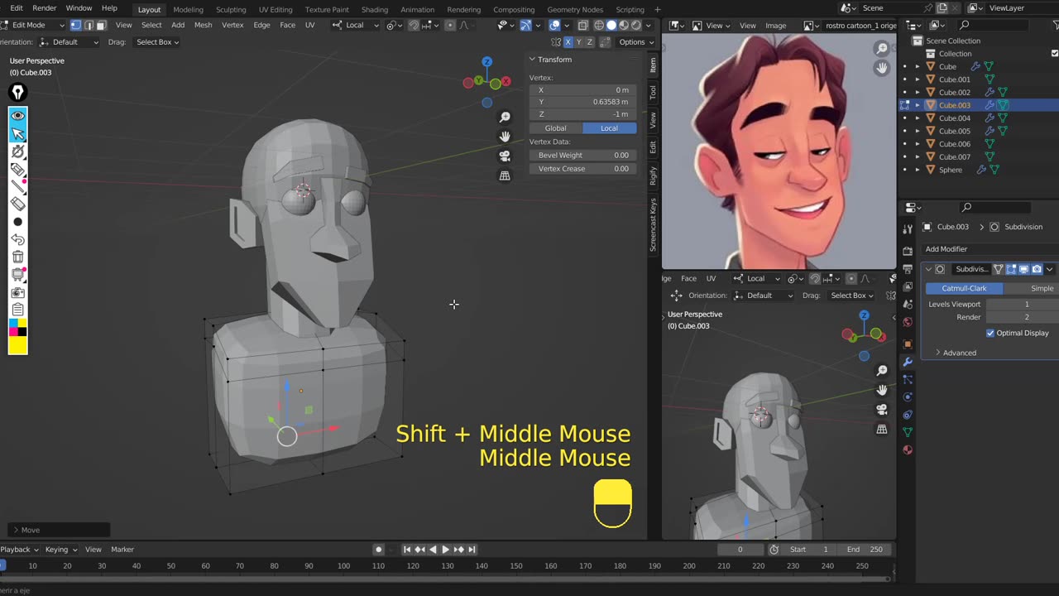The width and height of the screenshot is (1059, 596).
Task: Toggle modifier show-in-viewport monitor icon
Action: 1024,269
